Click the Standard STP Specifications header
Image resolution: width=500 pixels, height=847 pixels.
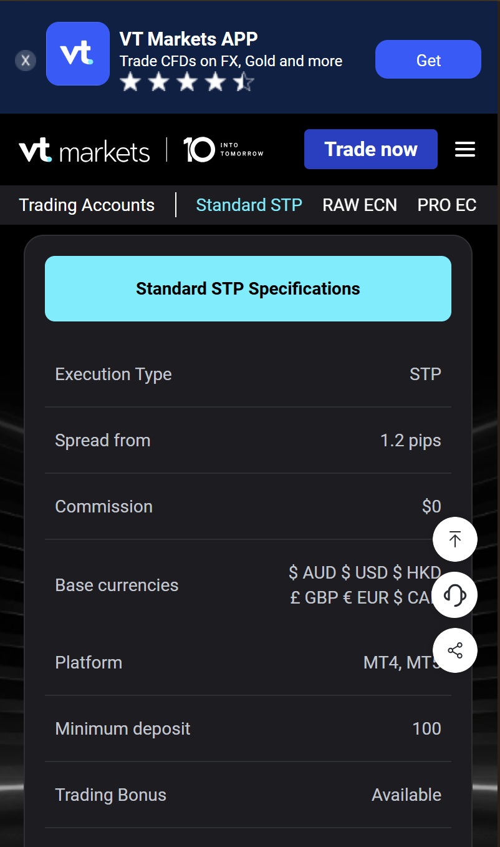(x=248, y=288)
